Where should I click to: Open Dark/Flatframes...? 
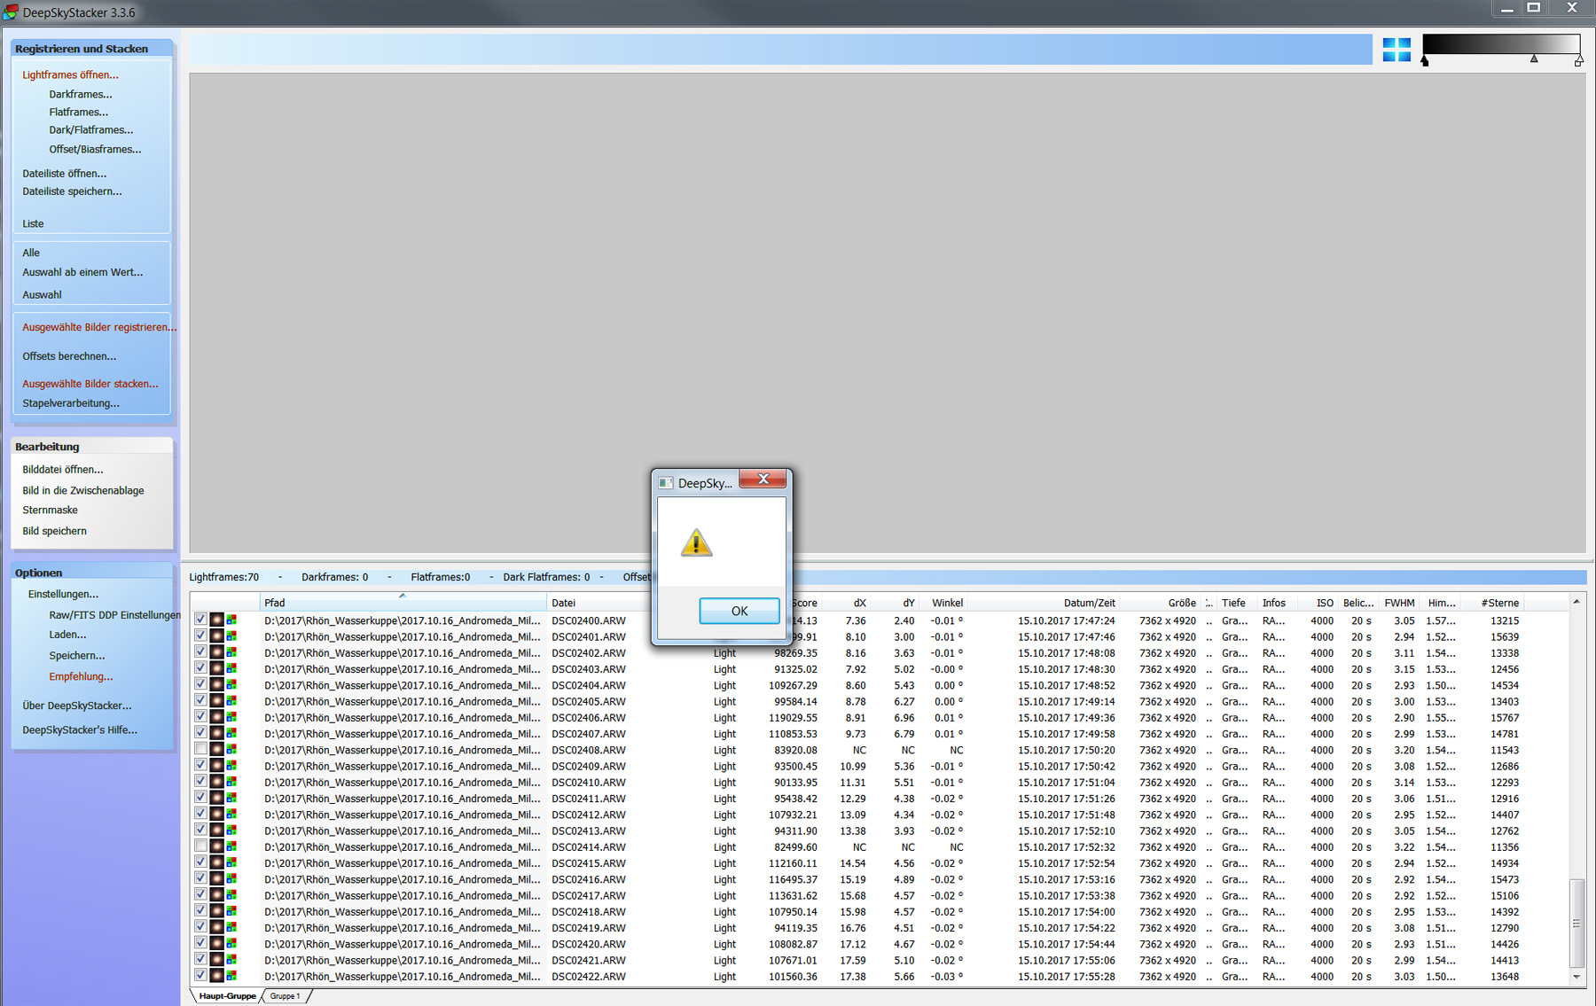coord(91,129)
